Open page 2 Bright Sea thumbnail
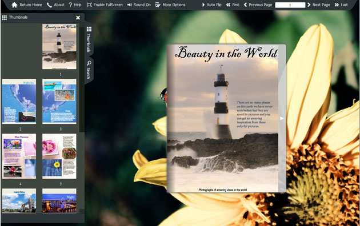The width and height of the screenshot is (360, 226). 19,102
